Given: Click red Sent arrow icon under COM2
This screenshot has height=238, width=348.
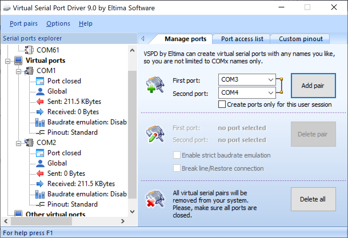Looking at the screenshot, I should [x=40, y=174].
